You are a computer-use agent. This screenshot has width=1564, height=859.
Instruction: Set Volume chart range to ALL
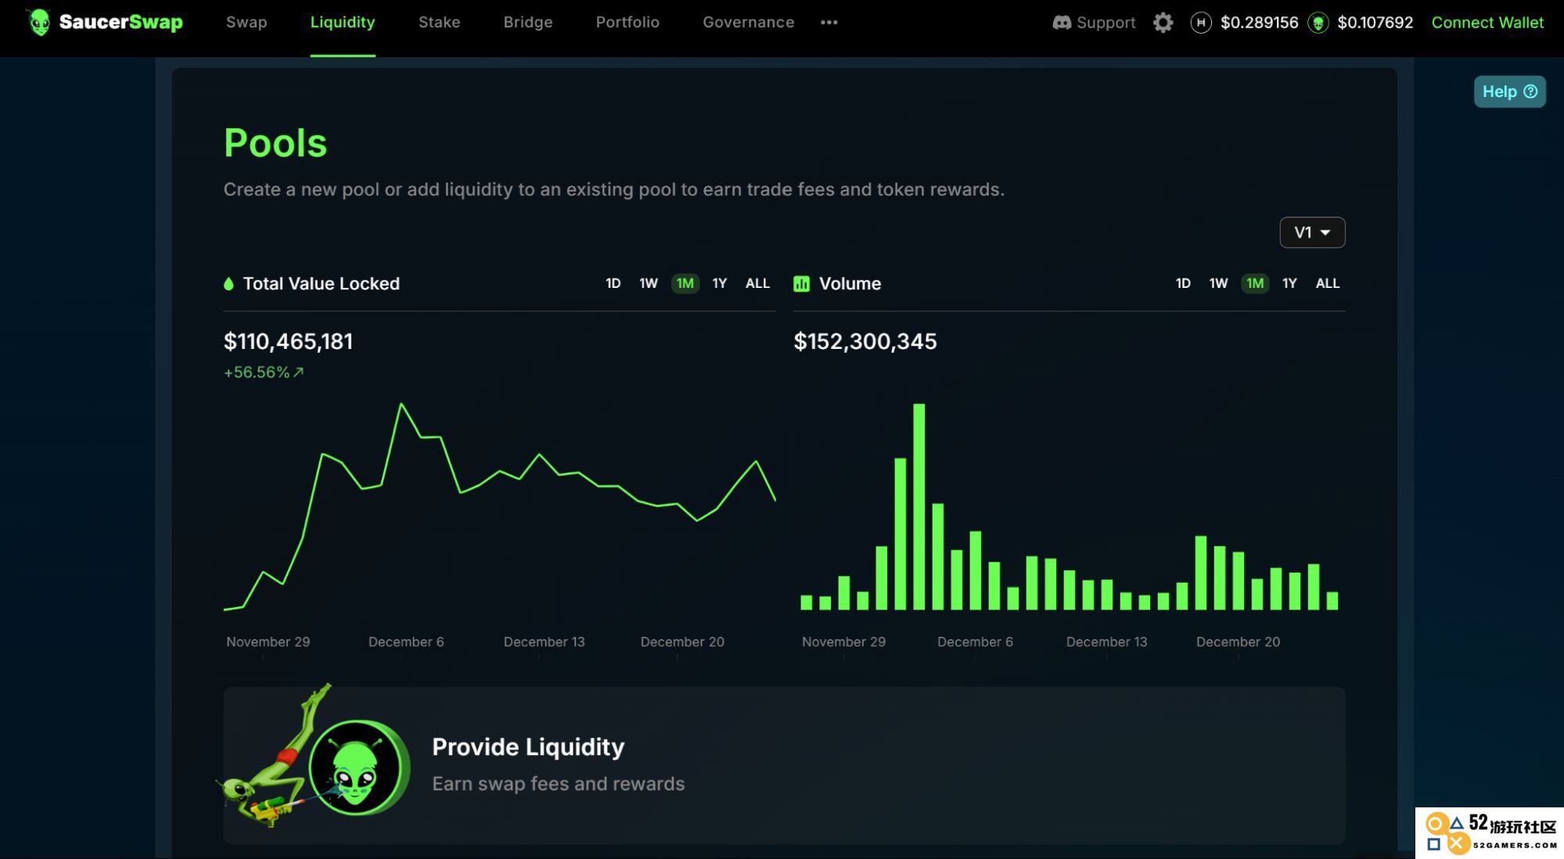[1328, 283]
